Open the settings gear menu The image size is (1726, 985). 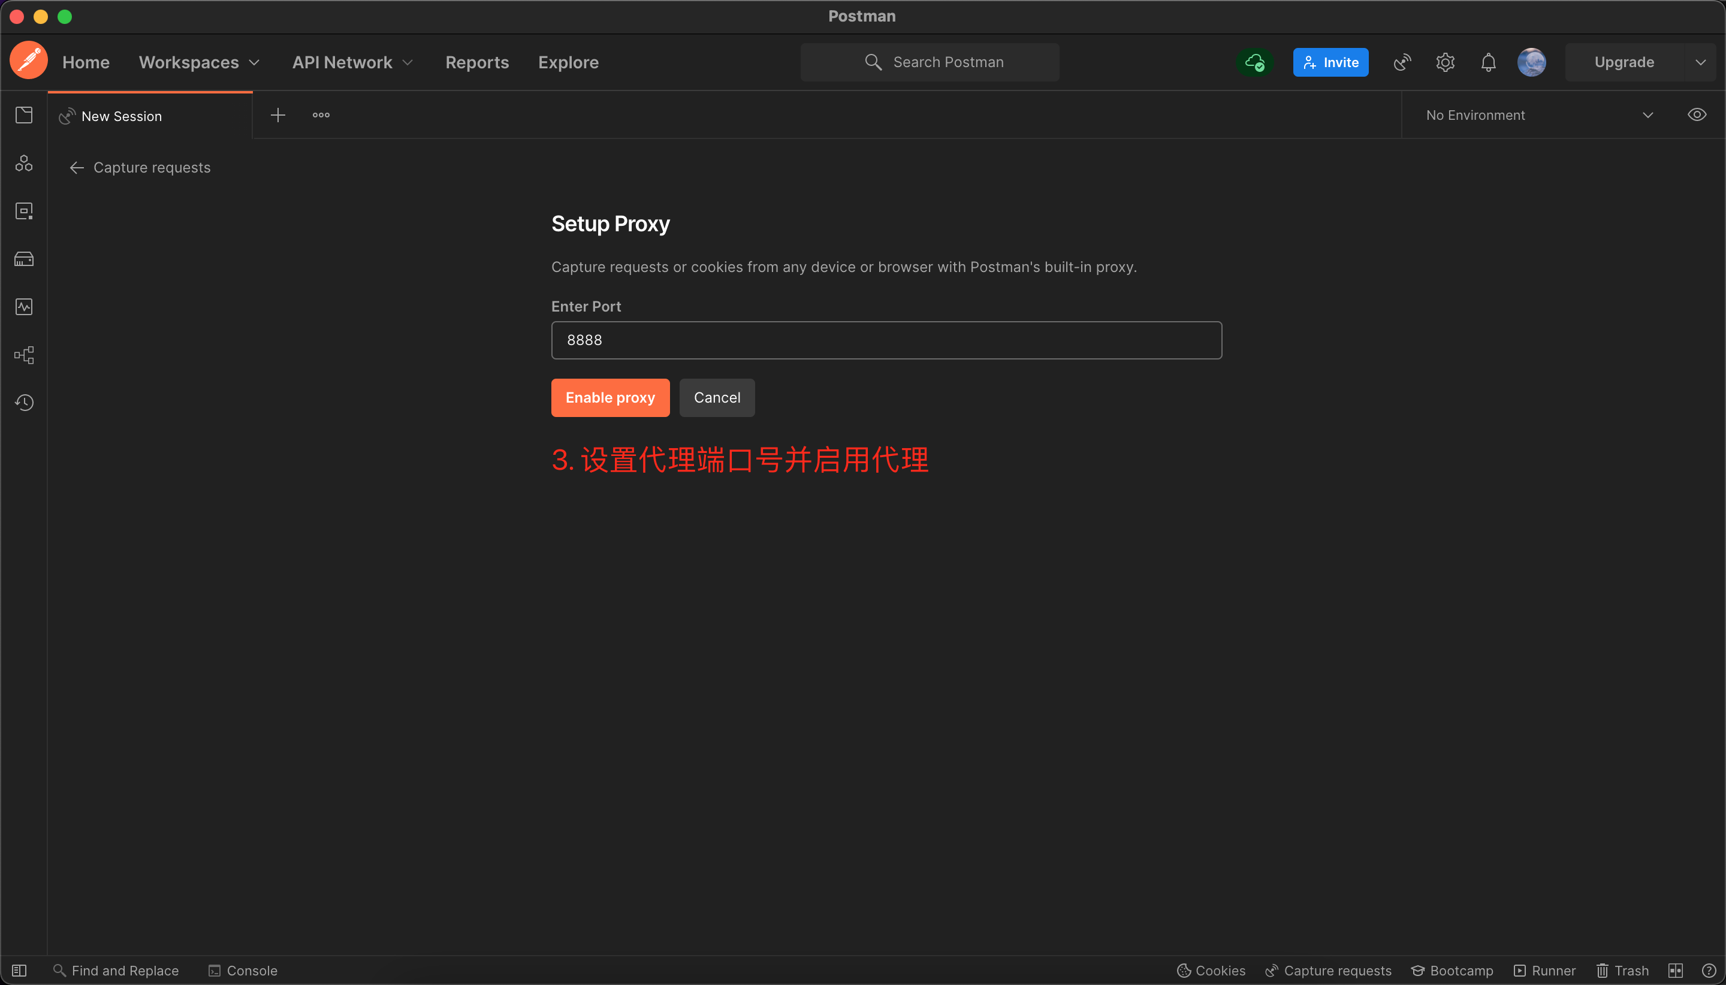[1444, 62]
